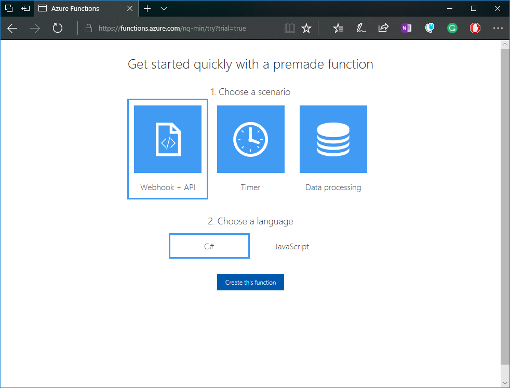The height and width of the screenshot is (388, 510).
Task: Select JavaScript as the language
Action: pos(292,246)
